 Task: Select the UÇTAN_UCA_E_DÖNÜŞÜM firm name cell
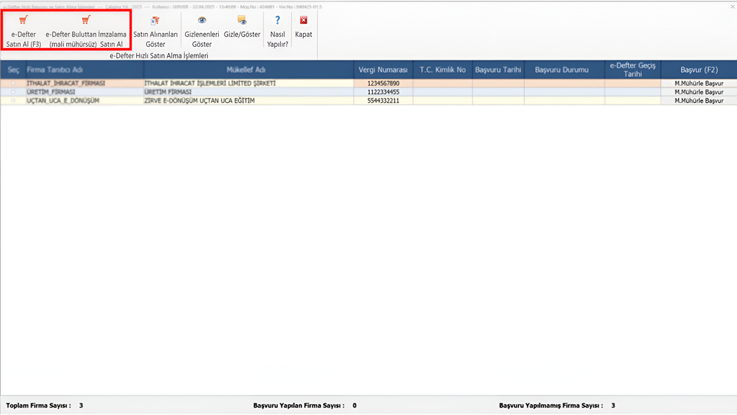pyautogui.click(x=85, y=101)
